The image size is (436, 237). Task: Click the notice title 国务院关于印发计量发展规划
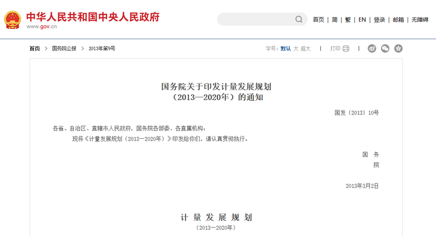pos(216,87)
